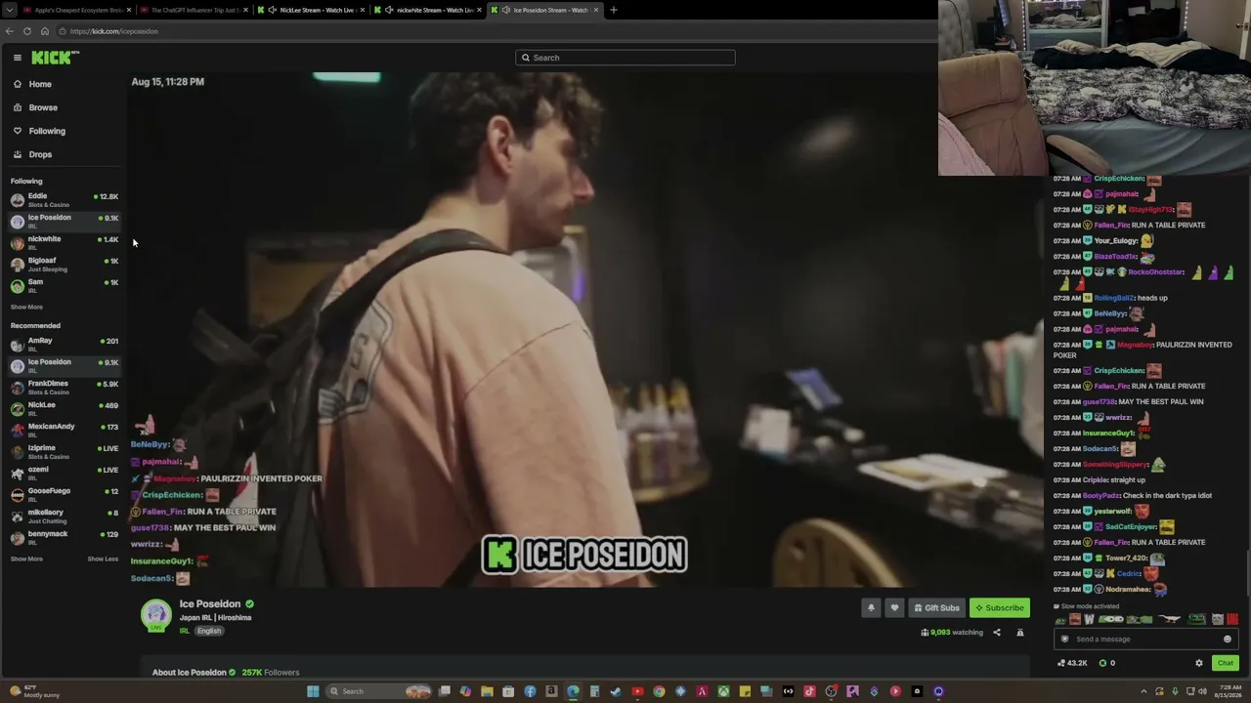Screen dimensions: 1251x703
Task: Switch to nickwhite Stream browser tab
Action: pos(428,10)
